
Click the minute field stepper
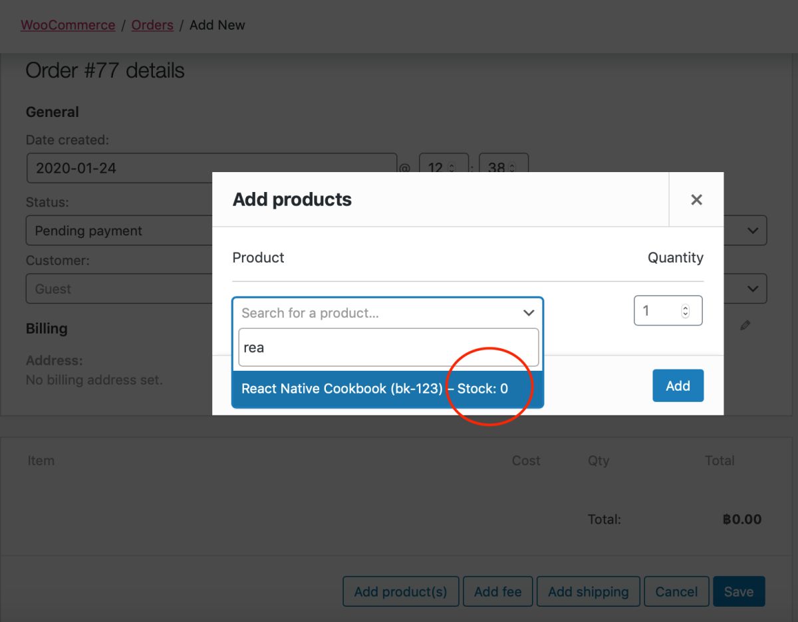click(513, 167)
